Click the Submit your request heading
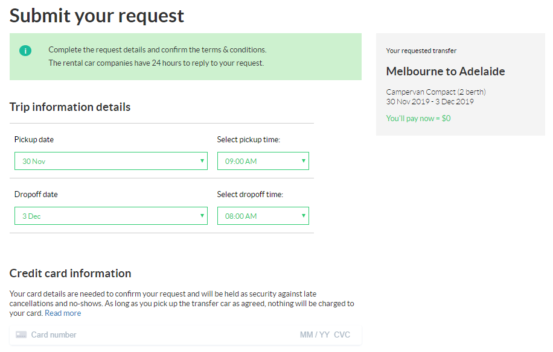 click(97, 16)
